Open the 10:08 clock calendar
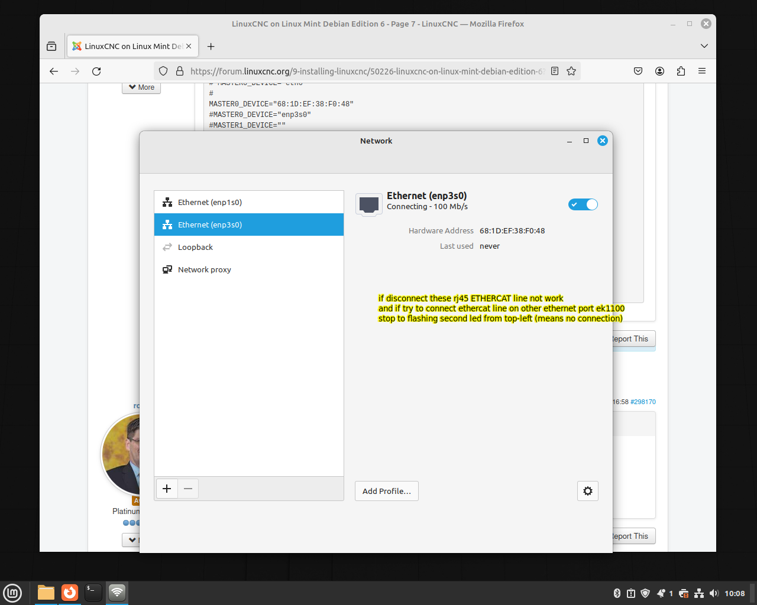 [735, 593]
